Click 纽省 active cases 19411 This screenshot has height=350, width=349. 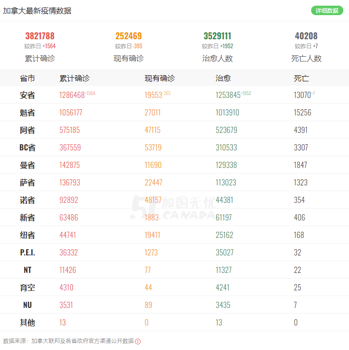pyautogui.click(x=152, y=235)
